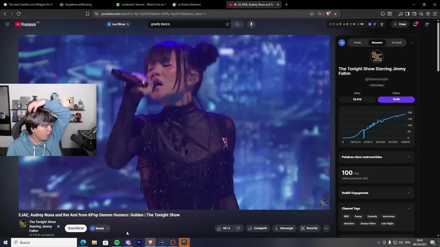Open Remix dropdown arrow
This screenshot has width=440, height=247.
[108, 228]
